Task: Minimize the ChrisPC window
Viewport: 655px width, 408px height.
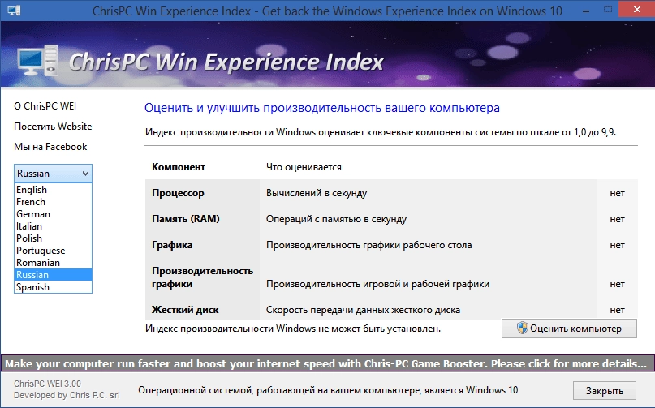Action: [587, 11]
